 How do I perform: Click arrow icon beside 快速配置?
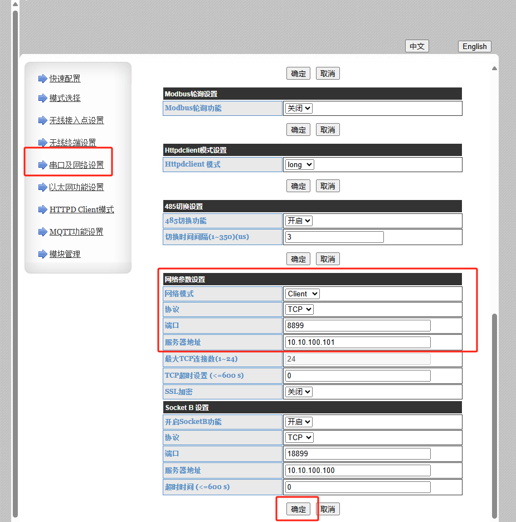pyautogui.click(x=42, y=79)
